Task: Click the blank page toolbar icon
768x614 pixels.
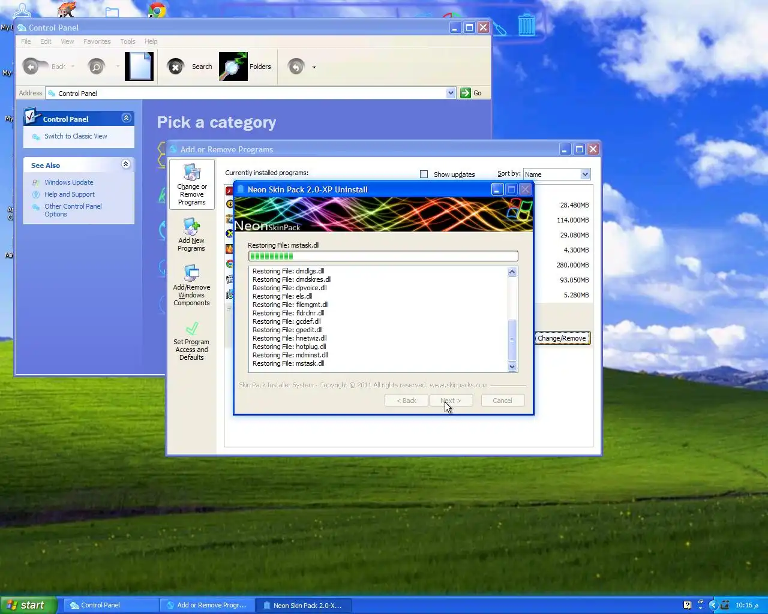Action: pos(139,66)
